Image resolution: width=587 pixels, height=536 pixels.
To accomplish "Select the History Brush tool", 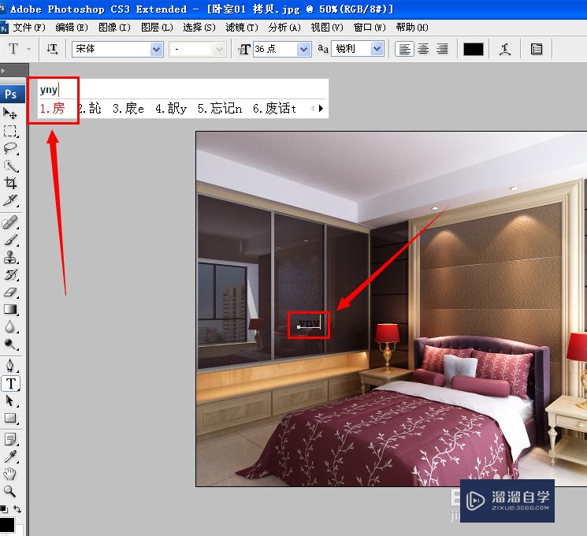I will [x=9, y=275].
